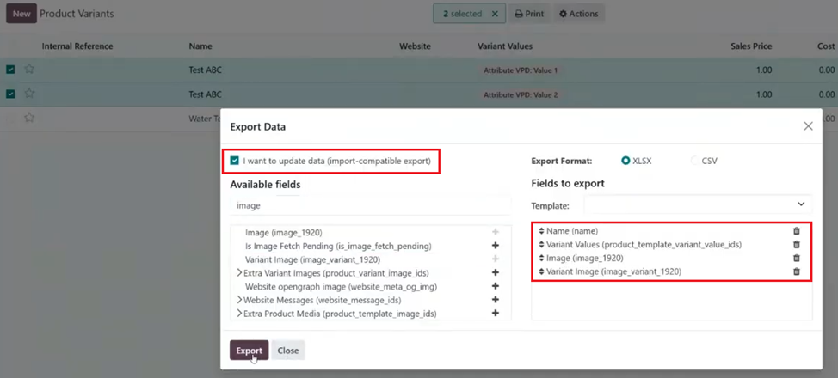Add Extra Product Media with plus icon
This screenshot has width=838, height=378.
[x=495, y=314]
